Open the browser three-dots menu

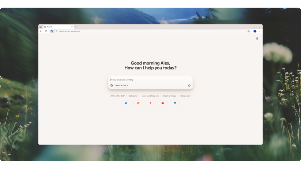[260, 31]
